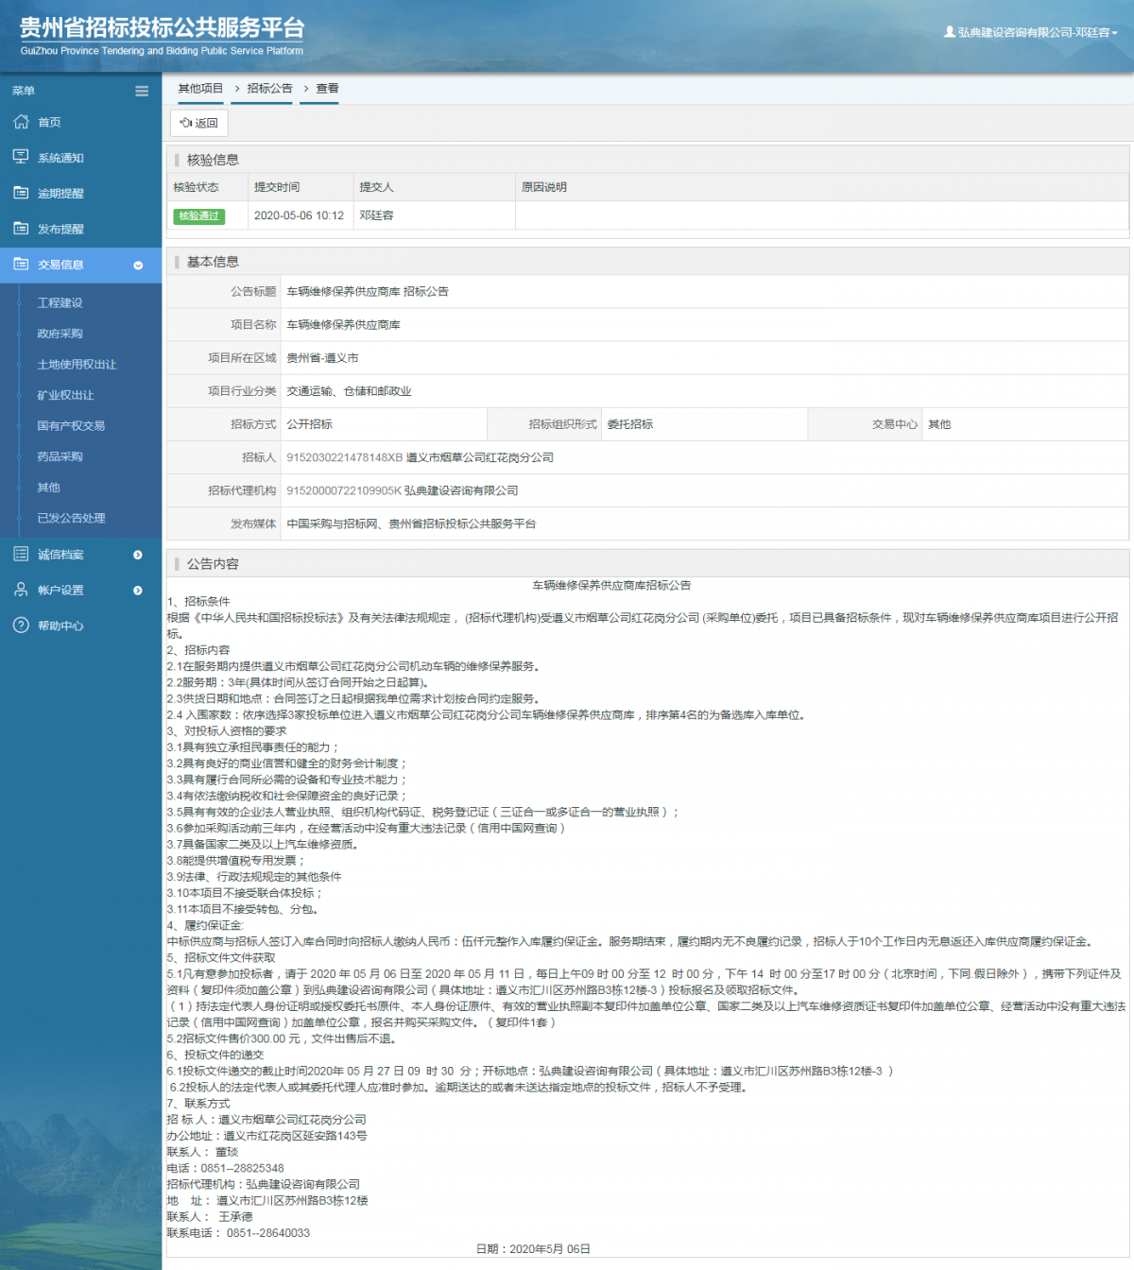This screenshot has height=1270, width=1134.
Task: Click the list icon beside 诚信档案
Action: (x=21, y=554)
